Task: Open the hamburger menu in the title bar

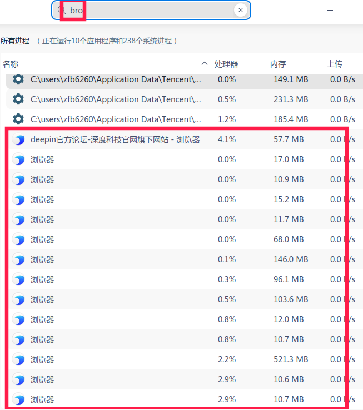Action: click(330, 11)
